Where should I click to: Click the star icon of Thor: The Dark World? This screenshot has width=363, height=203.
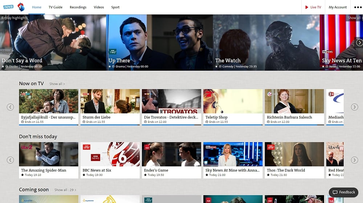[268, 175]
